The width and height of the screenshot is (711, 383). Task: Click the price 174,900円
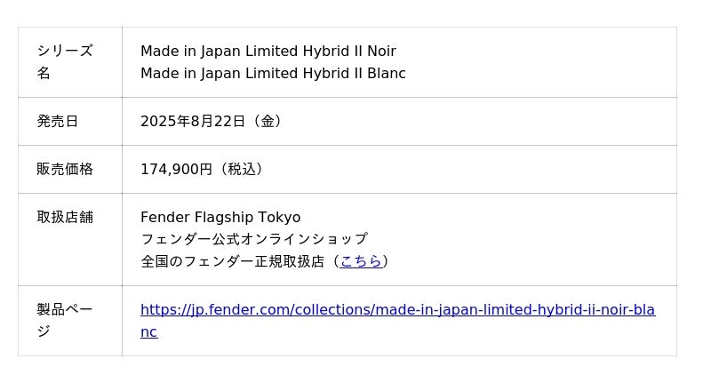point(176,169)
